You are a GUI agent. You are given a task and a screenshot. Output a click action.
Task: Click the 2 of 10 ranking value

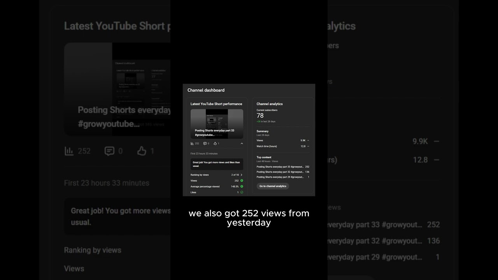[235, 175]
